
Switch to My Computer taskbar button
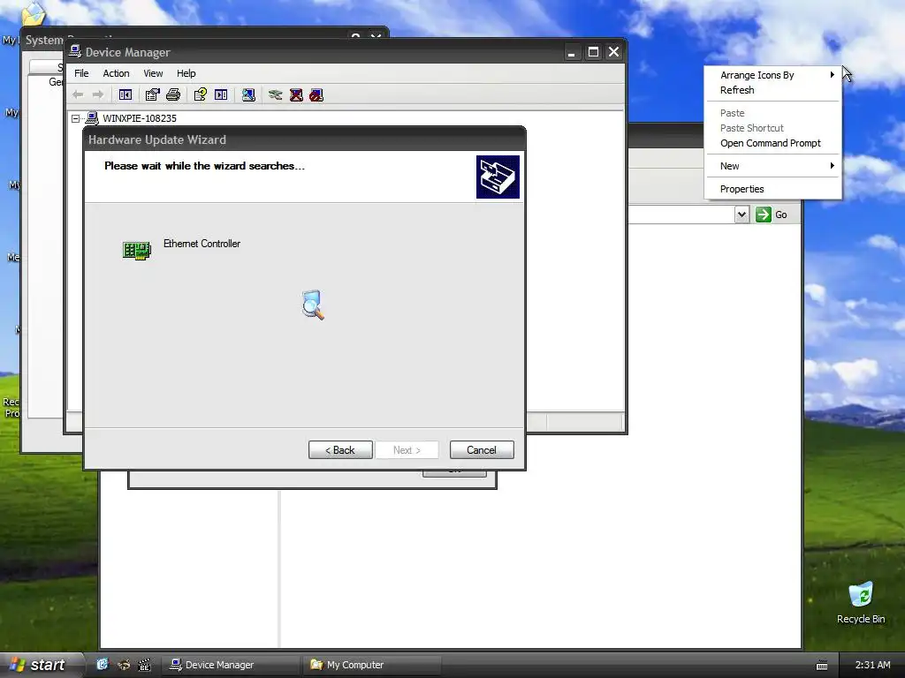coord(372,665)
